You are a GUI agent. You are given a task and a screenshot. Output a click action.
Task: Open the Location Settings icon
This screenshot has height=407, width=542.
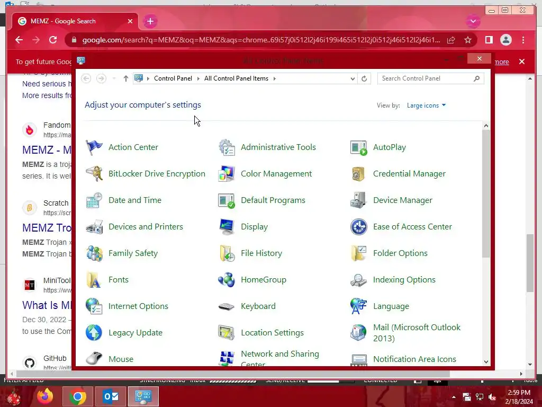pyautogui.click(x=227, y=333)
